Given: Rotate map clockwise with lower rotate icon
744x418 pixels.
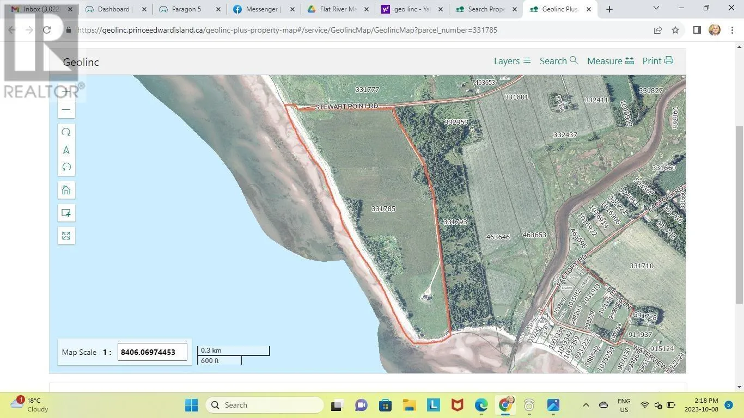Looking at the screenshot, I should (66, 167).
